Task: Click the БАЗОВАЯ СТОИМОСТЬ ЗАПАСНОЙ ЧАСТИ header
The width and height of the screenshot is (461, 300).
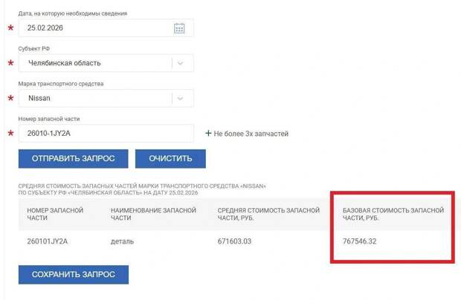Action: 393,215
